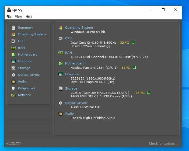The width and height of the screenshot is (189, 151).
Task: Select Summary in the sidebar
Action: click(x=26, y=28)
